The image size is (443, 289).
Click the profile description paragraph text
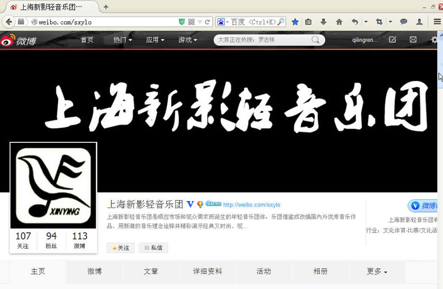(x=231, y=221)
